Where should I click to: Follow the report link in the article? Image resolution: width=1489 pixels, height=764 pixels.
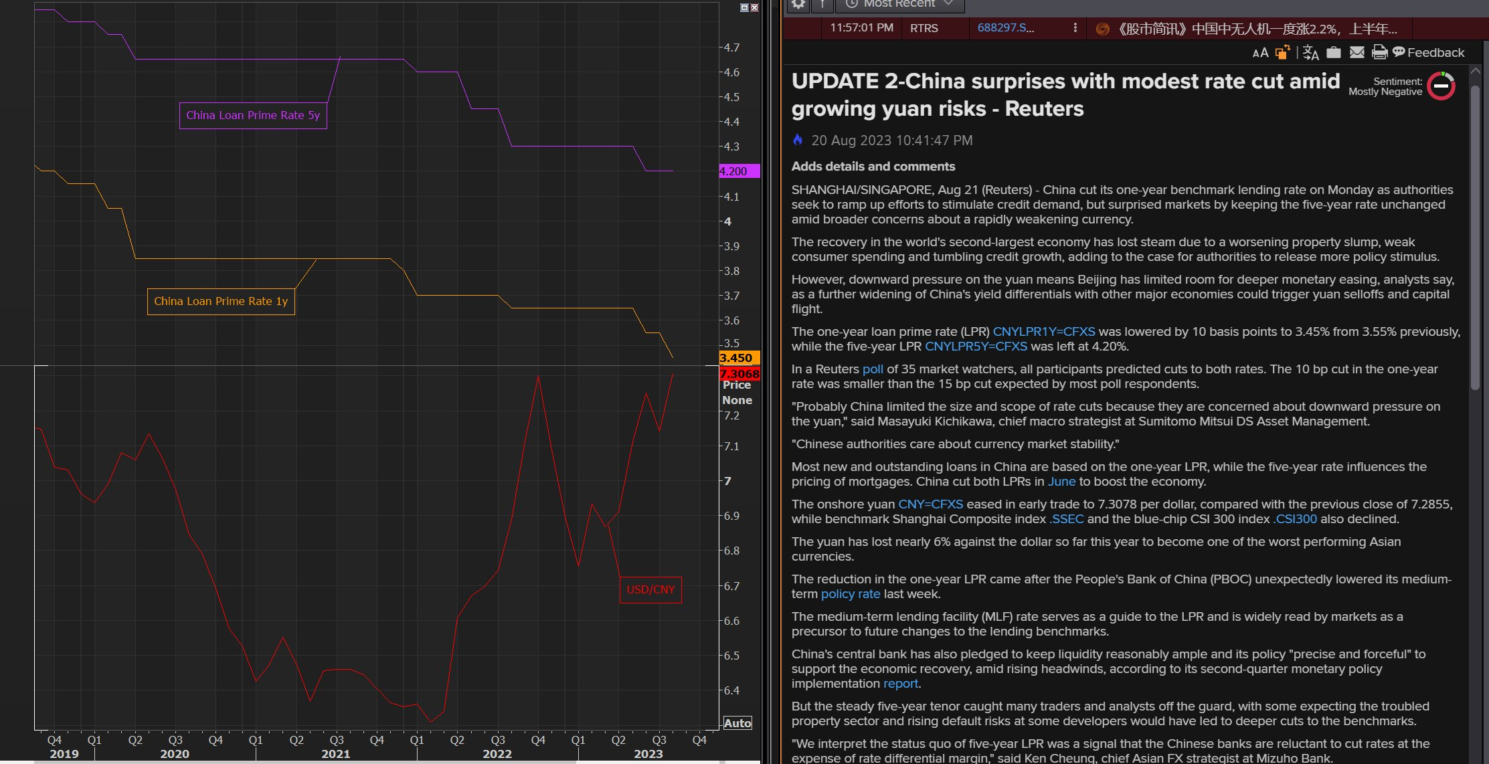[901, 684]
